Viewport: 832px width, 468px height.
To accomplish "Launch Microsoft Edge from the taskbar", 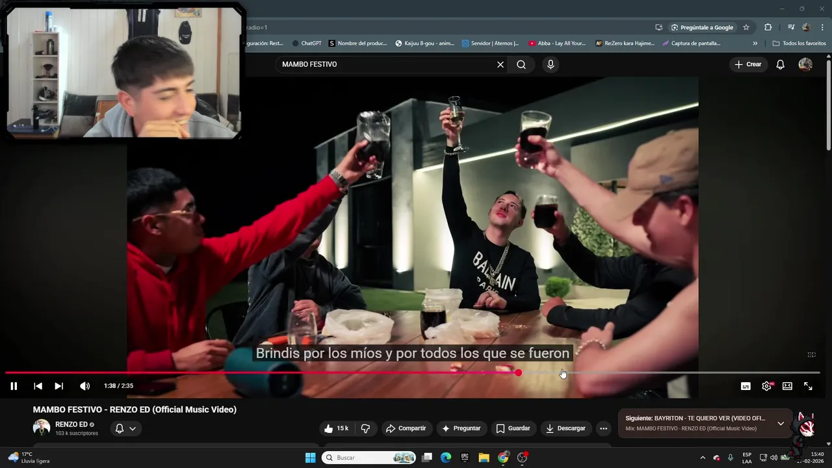I will [x=446, y=458].
